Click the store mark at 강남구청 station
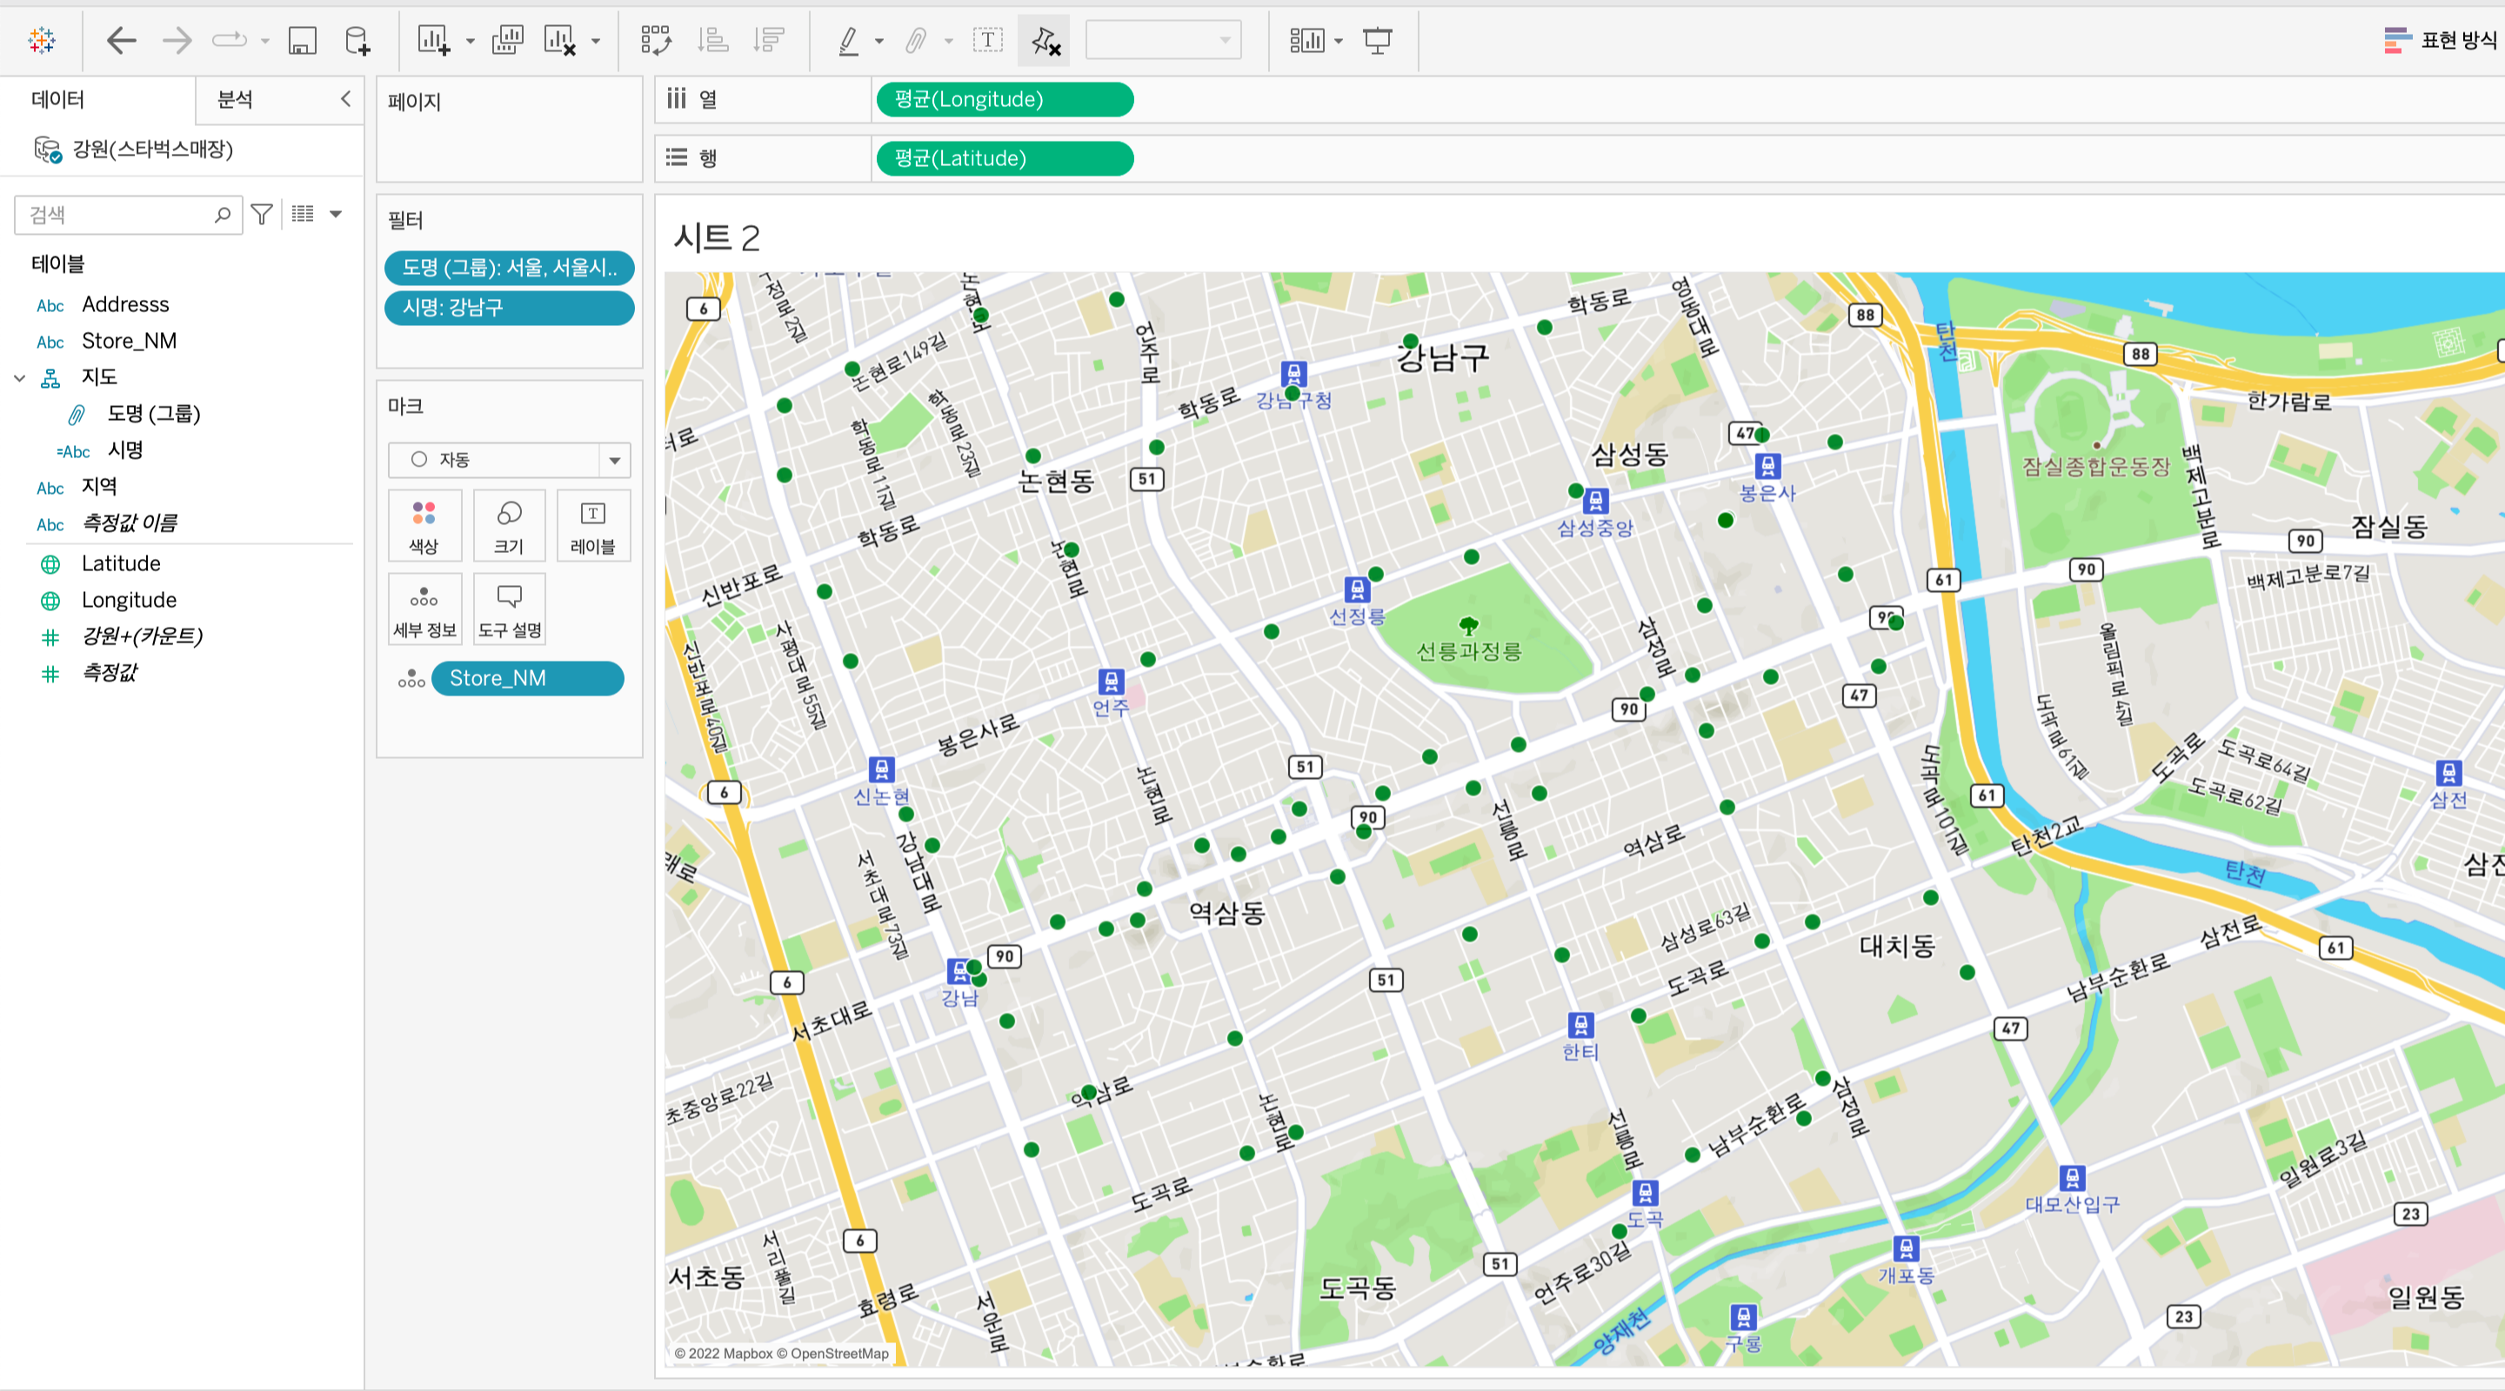 coord(1292,394)
